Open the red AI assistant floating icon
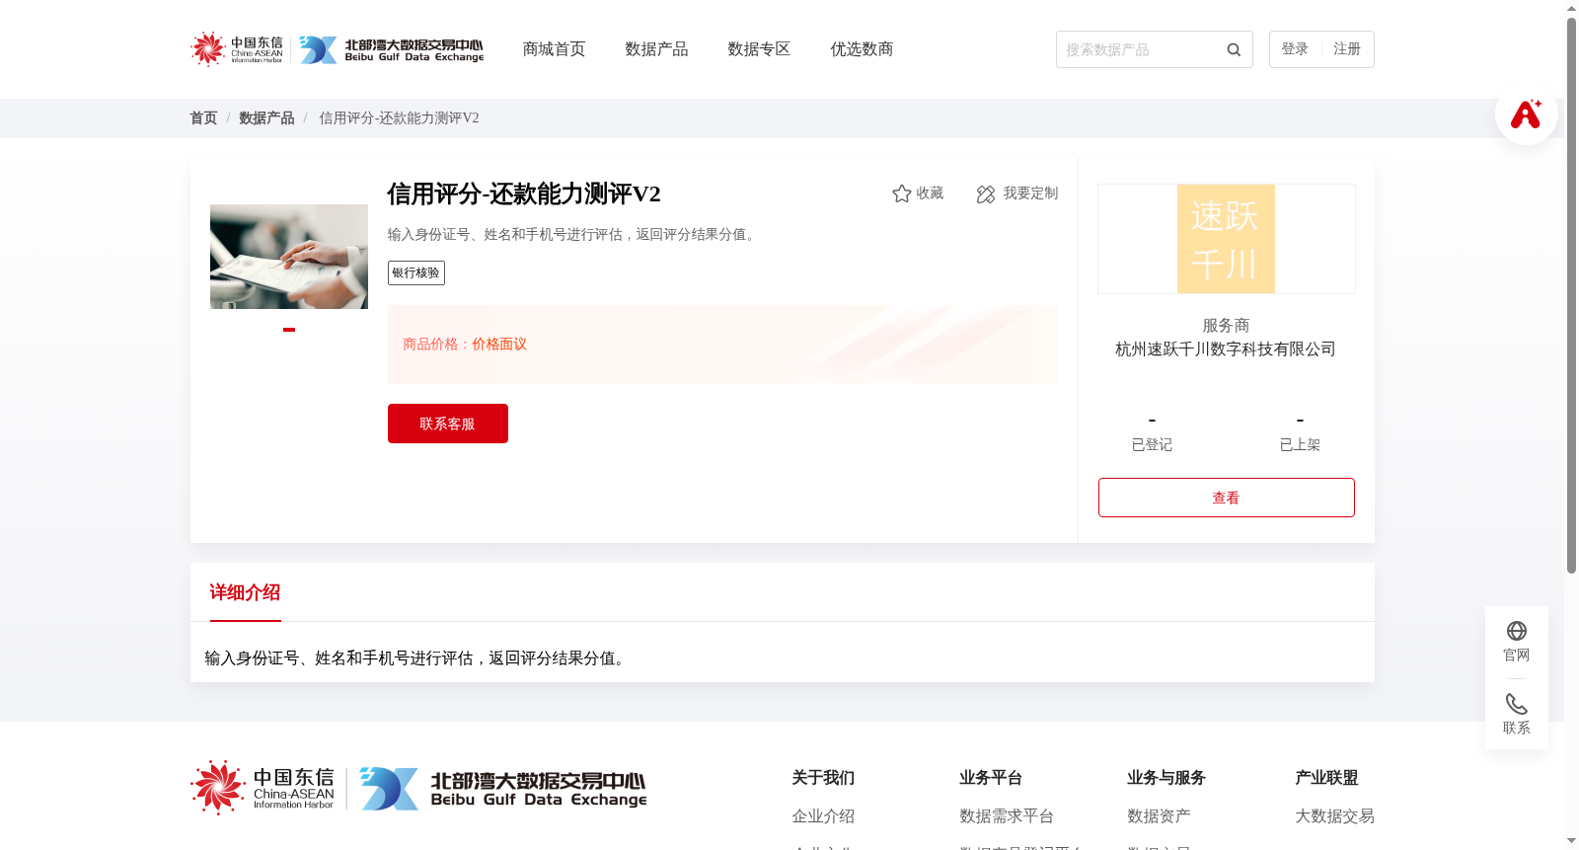 click(1526, 114)
